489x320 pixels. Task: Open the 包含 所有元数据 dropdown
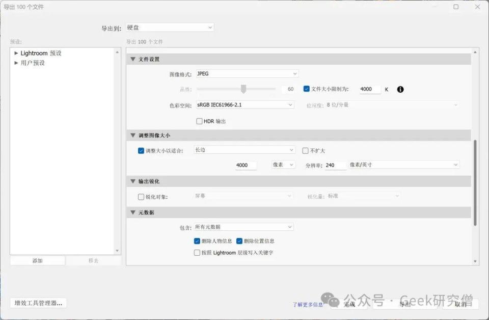[243, 227]
